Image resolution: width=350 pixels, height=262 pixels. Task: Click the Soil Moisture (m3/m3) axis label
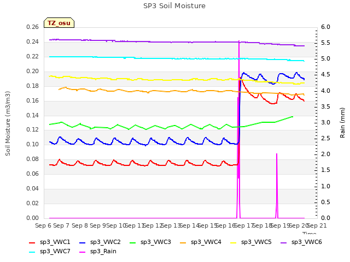[x=8, y=123]
